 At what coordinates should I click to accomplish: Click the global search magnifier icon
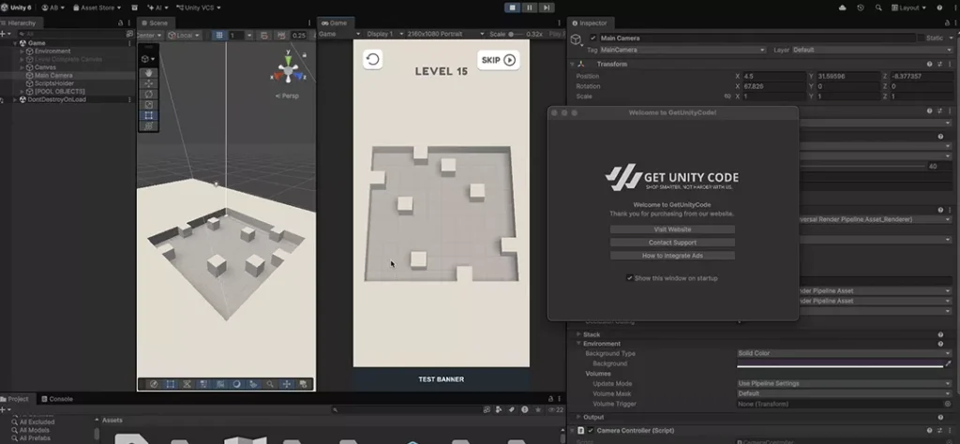pyautogui.click(x=878, y=7)
